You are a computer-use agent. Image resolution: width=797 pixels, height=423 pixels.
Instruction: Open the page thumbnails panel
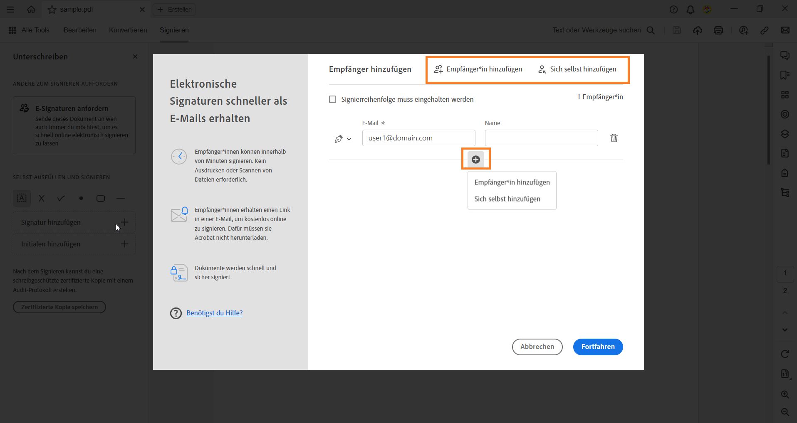785,94
